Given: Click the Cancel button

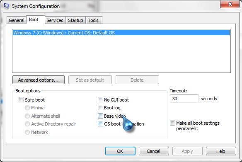Looking at the screenshot, I should (x=154, y=151).
